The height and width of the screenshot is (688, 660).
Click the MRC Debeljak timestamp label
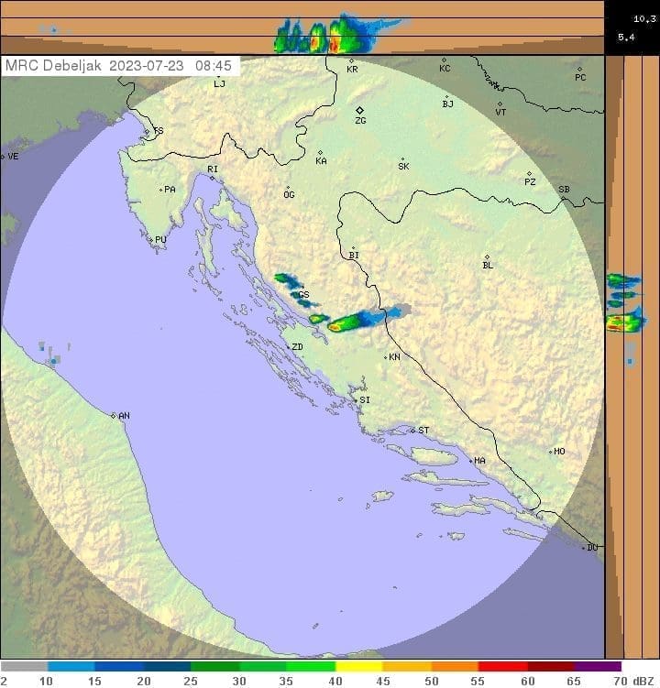pyautogui.click(x=119, y=66)
